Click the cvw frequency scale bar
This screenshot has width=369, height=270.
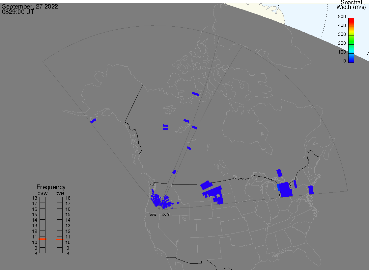[x=43, y=225]
